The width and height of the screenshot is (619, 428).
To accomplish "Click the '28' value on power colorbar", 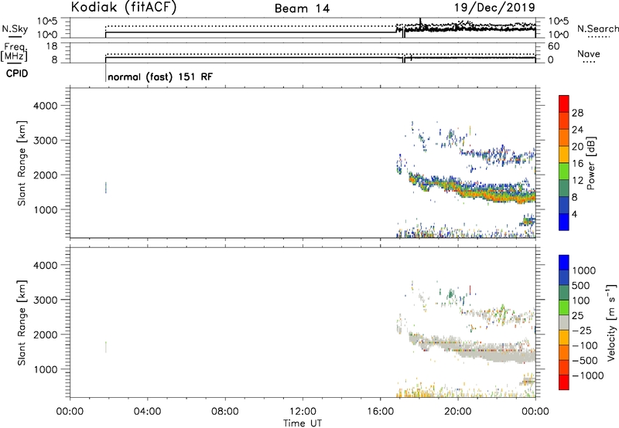I will click(x=577, y=113).
